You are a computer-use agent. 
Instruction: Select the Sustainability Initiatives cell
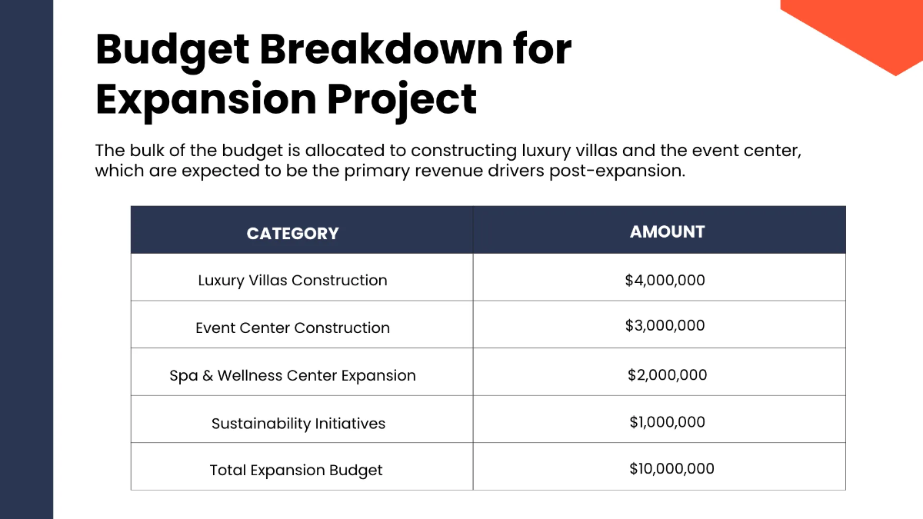coord(298,424)
